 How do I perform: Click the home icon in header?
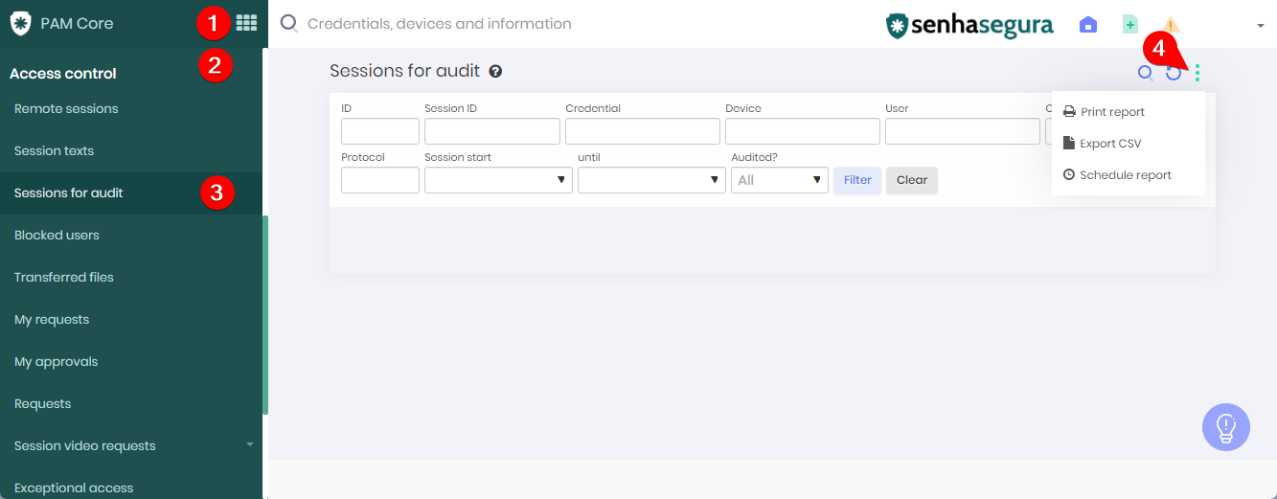[1088, 25]
